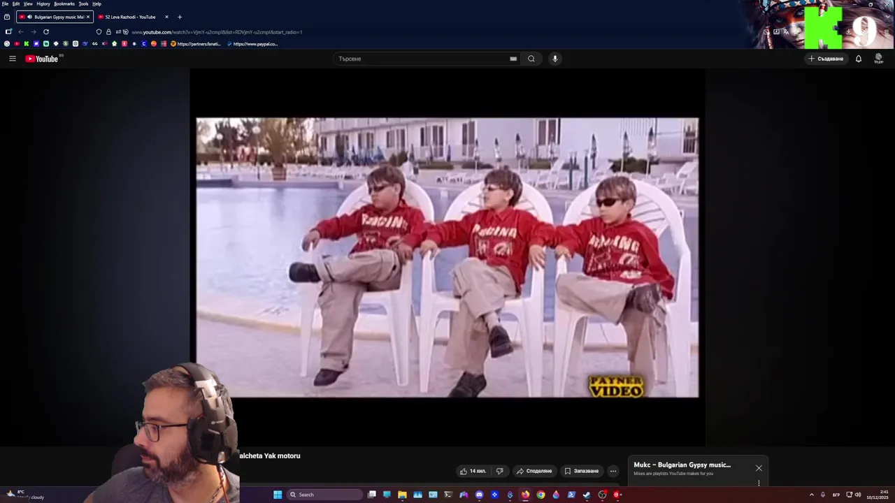The width and height of the screenshot is (895, 503).
Task: Open the on-screen keyboard in the search box
Action: 513,59
